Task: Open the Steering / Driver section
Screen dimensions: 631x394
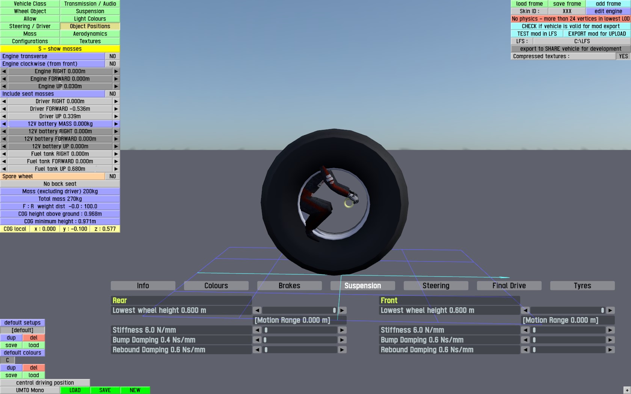Action: point(30,26)
